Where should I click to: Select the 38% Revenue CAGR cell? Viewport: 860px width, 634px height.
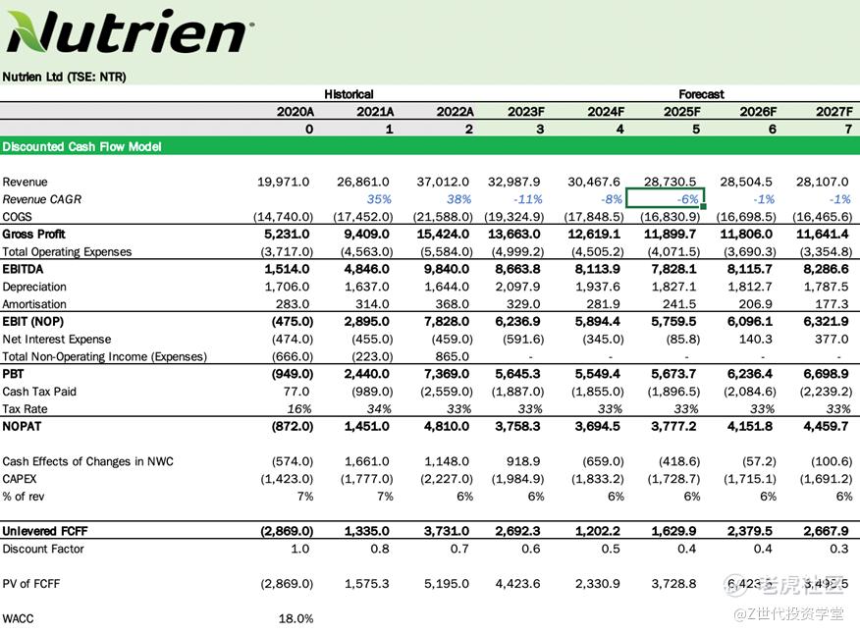click(458, 199)
